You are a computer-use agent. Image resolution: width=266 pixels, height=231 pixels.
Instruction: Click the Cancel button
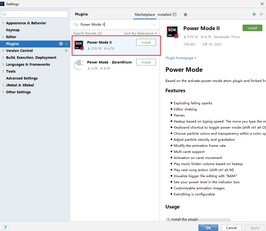[x=231, y=228]
